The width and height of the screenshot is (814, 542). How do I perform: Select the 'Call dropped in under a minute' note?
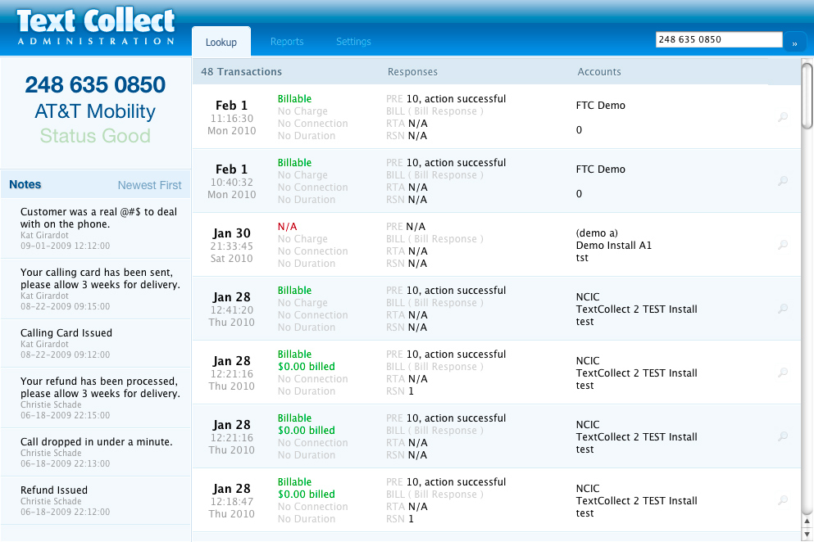[96, 442]
